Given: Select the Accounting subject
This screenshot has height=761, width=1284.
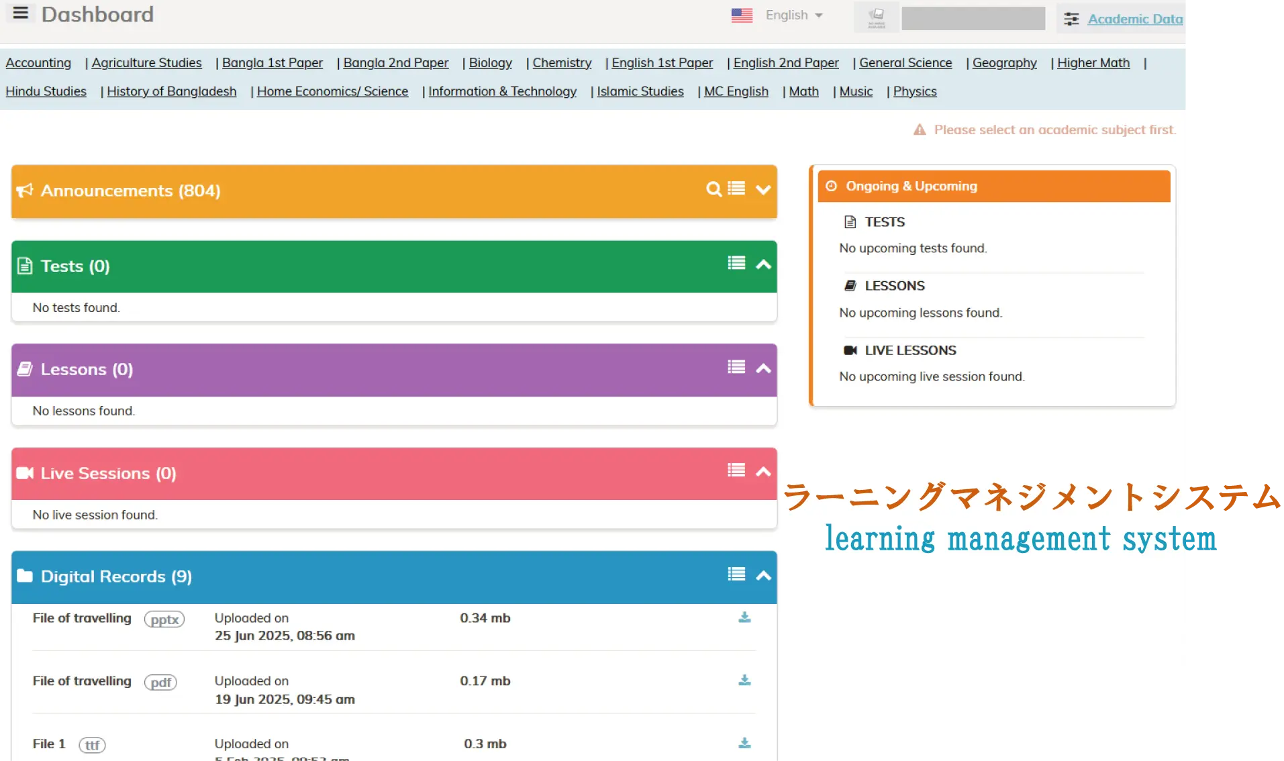Looking at the screenshot, I should point(38,62).
